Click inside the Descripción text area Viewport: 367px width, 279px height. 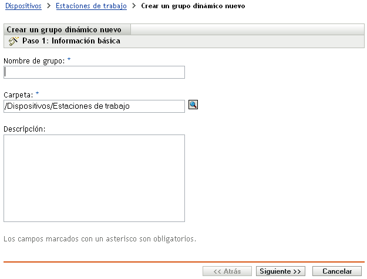click(94, 178)
